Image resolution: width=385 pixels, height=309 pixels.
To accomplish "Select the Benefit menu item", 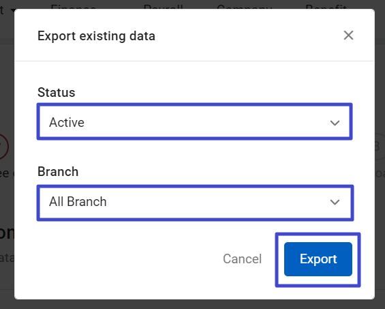I will pyautogui.click(x=326, y=7).
